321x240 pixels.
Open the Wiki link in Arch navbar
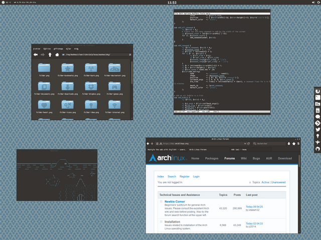point(244,158)
